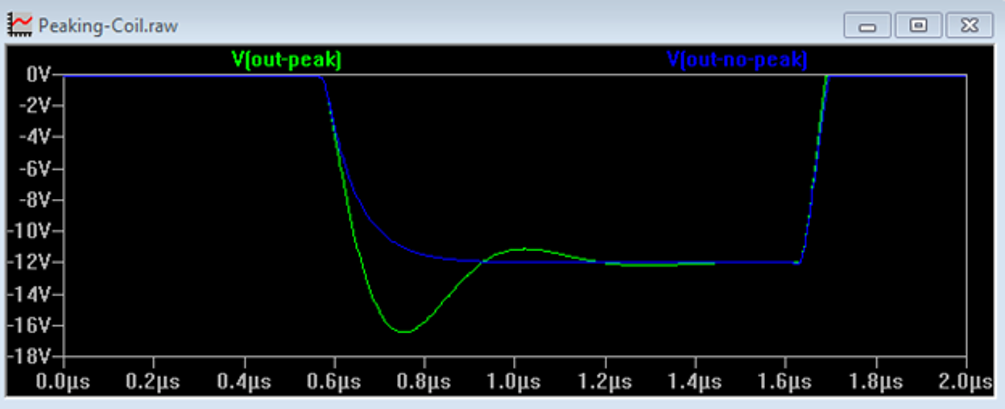Click the 0.6µs time axis label
This screenshot has height=409, width=1005.
(x=333, y=381)
